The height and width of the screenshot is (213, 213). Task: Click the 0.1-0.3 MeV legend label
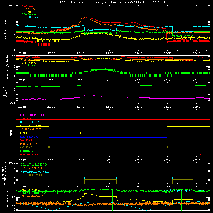[30, 57]
